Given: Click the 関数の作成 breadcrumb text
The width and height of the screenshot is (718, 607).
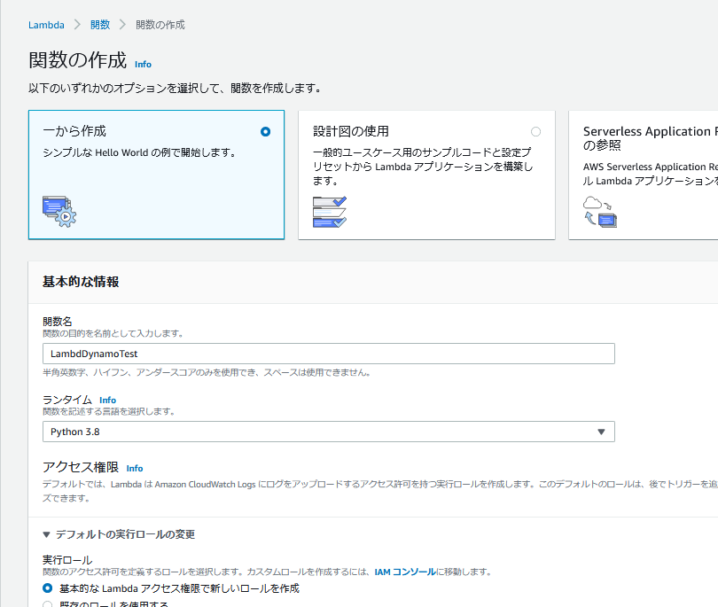Looking at the screenshot, I should pyautogui.click(x=160, y=25).
